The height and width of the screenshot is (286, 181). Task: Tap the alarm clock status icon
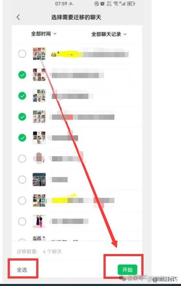click(102, 4)
